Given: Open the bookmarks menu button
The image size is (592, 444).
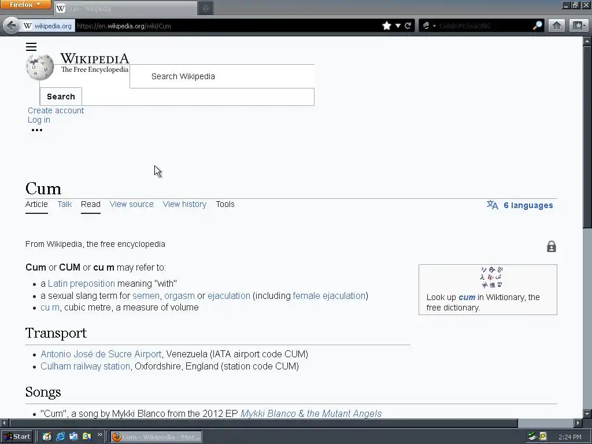Looking at the screenshot, I should [x=579, y=25].
